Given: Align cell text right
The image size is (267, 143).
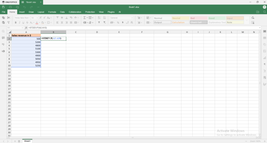Looking at the screenshot, I should tap(67, 23).
